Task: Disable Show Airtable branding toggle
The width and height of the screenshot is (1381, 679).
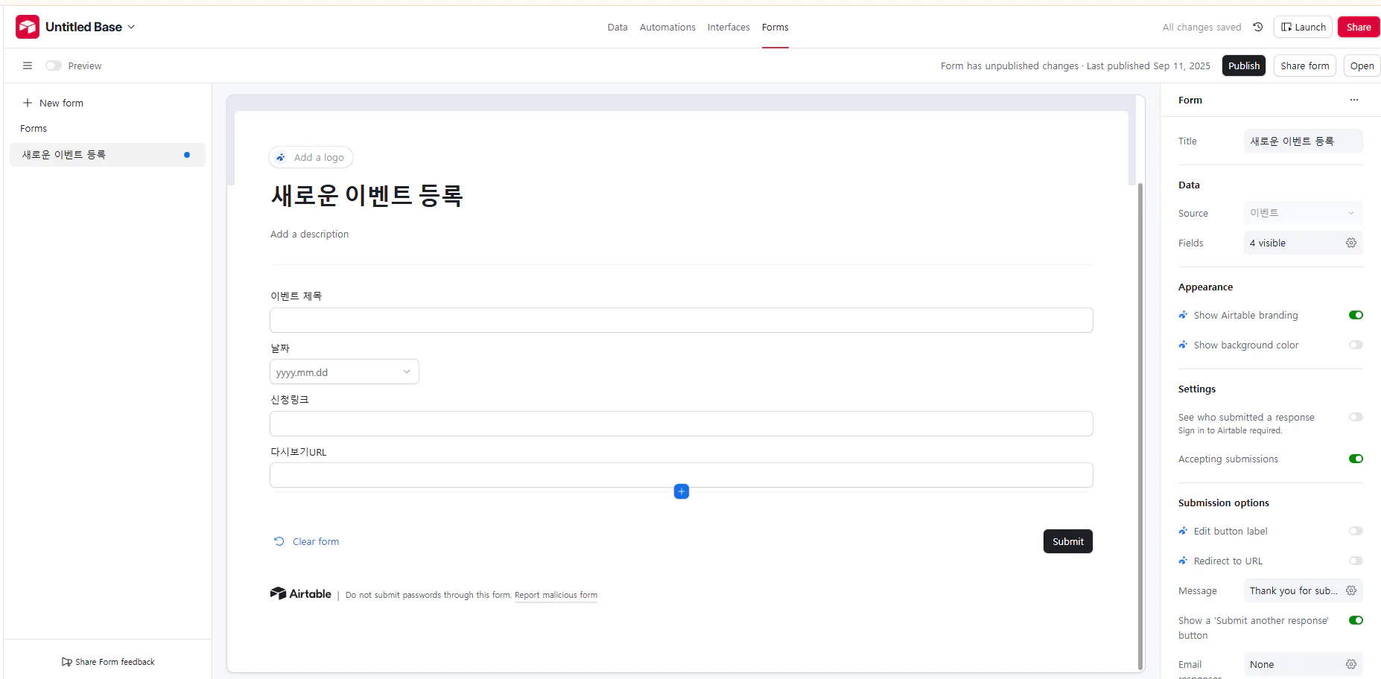Action: point(1356,315)
